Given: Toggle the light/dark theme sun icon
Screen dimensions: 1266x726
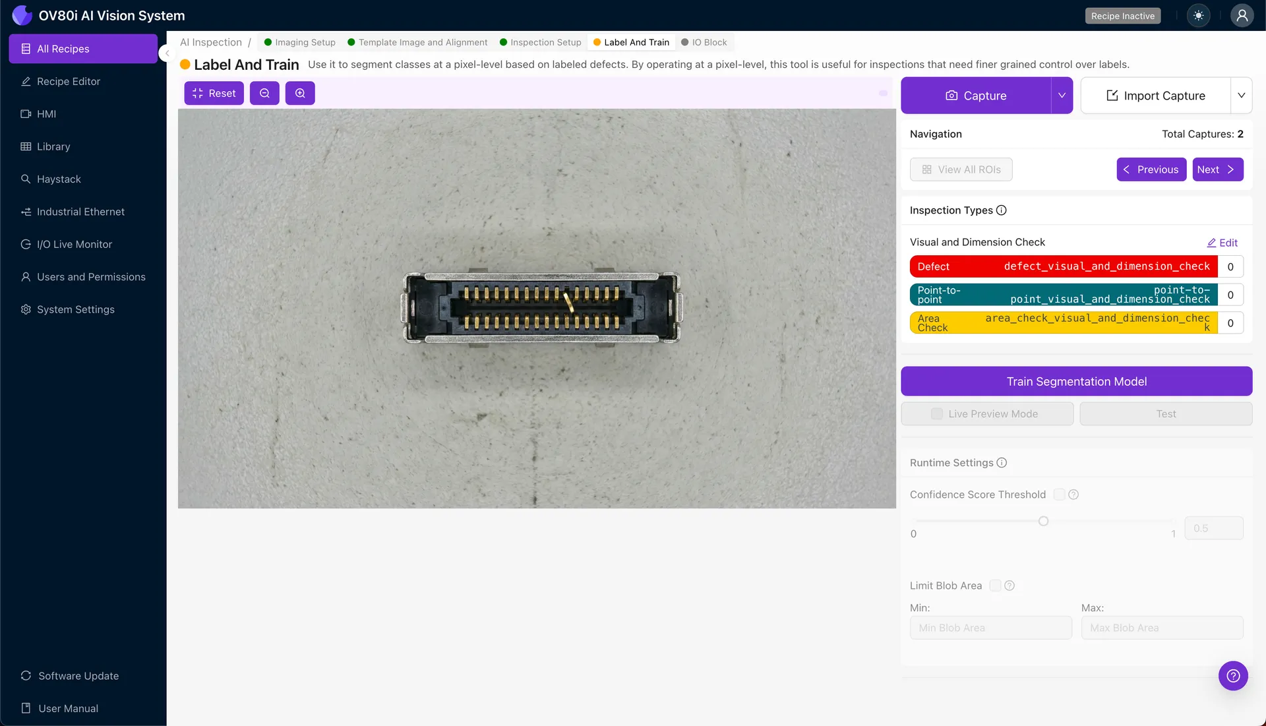Looking at the screenshot, I should pos(1198,16).
